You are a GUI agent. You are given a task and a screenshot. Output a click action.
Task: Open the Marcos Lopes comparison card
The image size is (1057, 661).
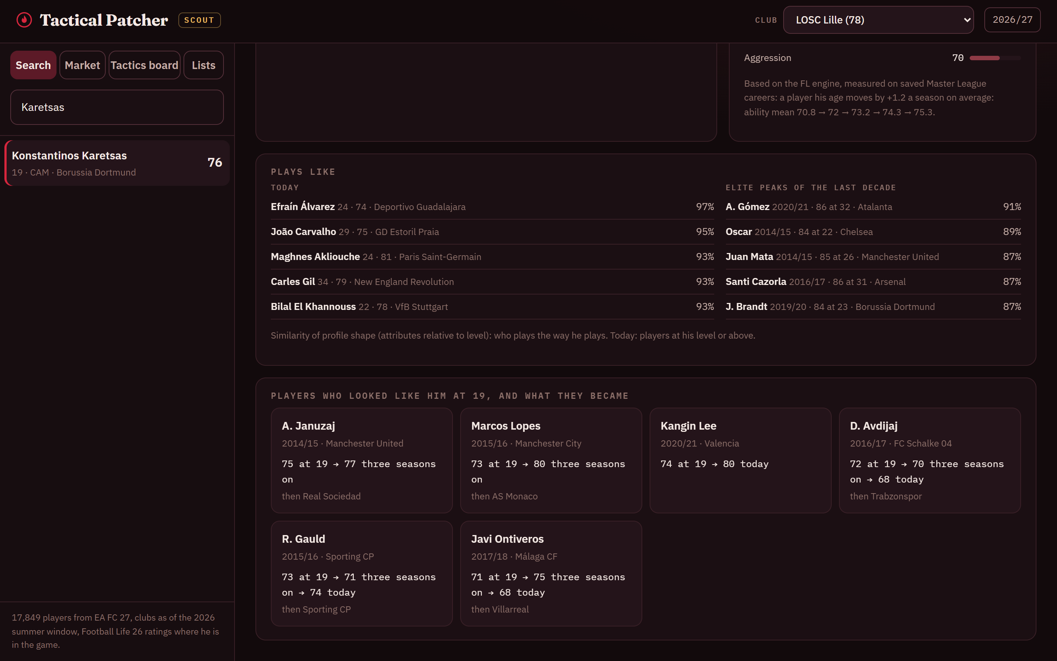point(551,460)
